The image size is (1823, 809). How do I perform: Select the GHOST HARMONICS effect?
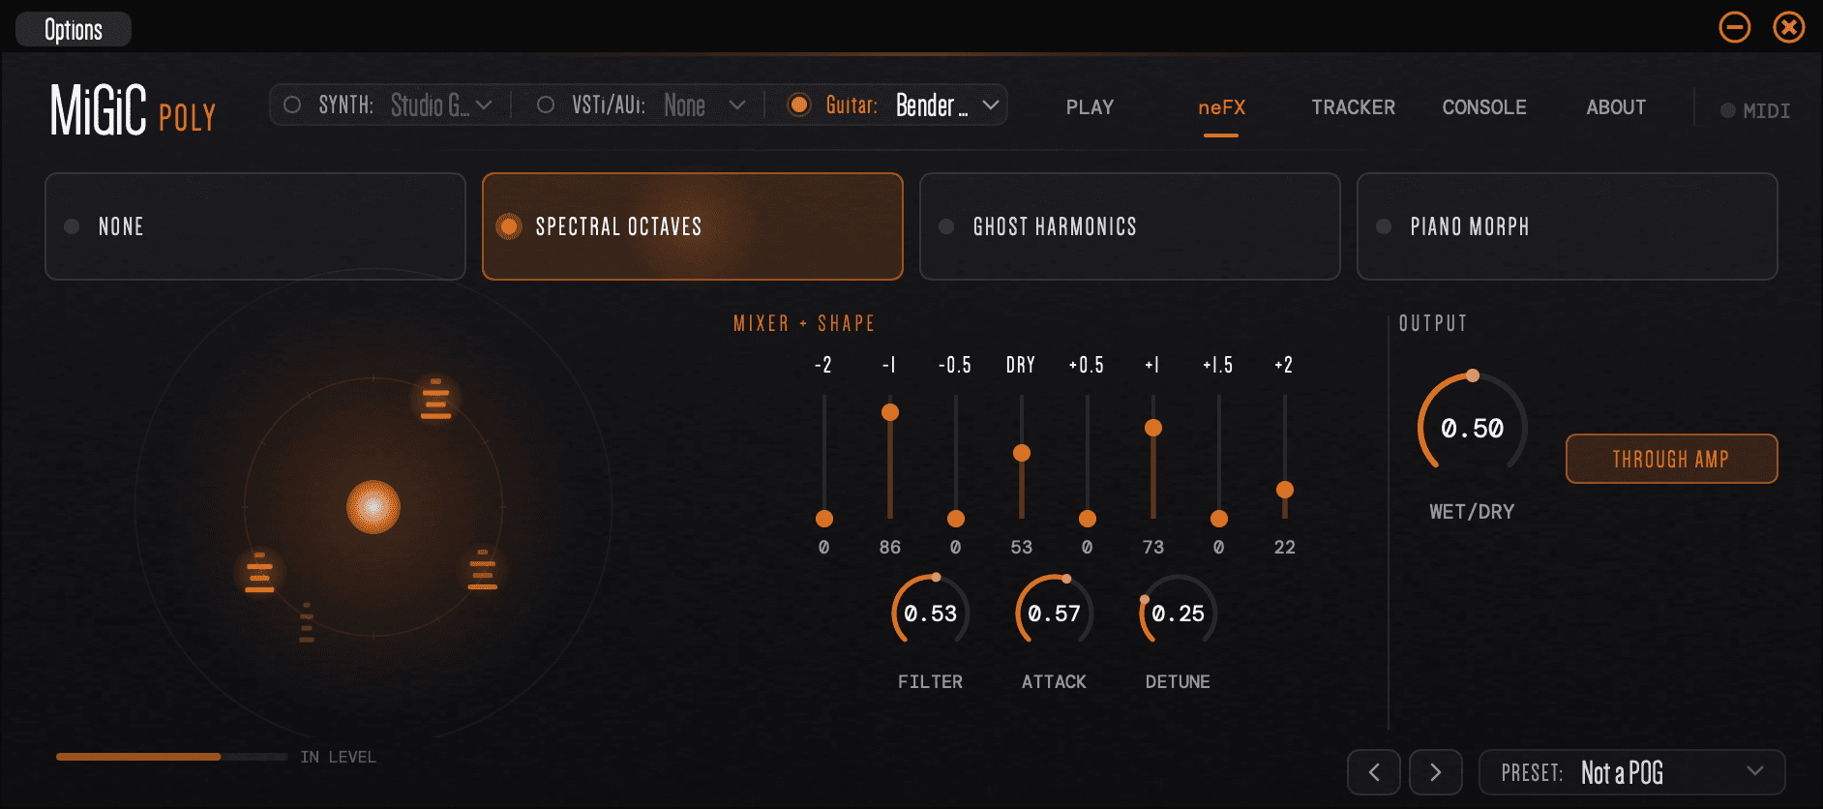tap(1130, 226)
